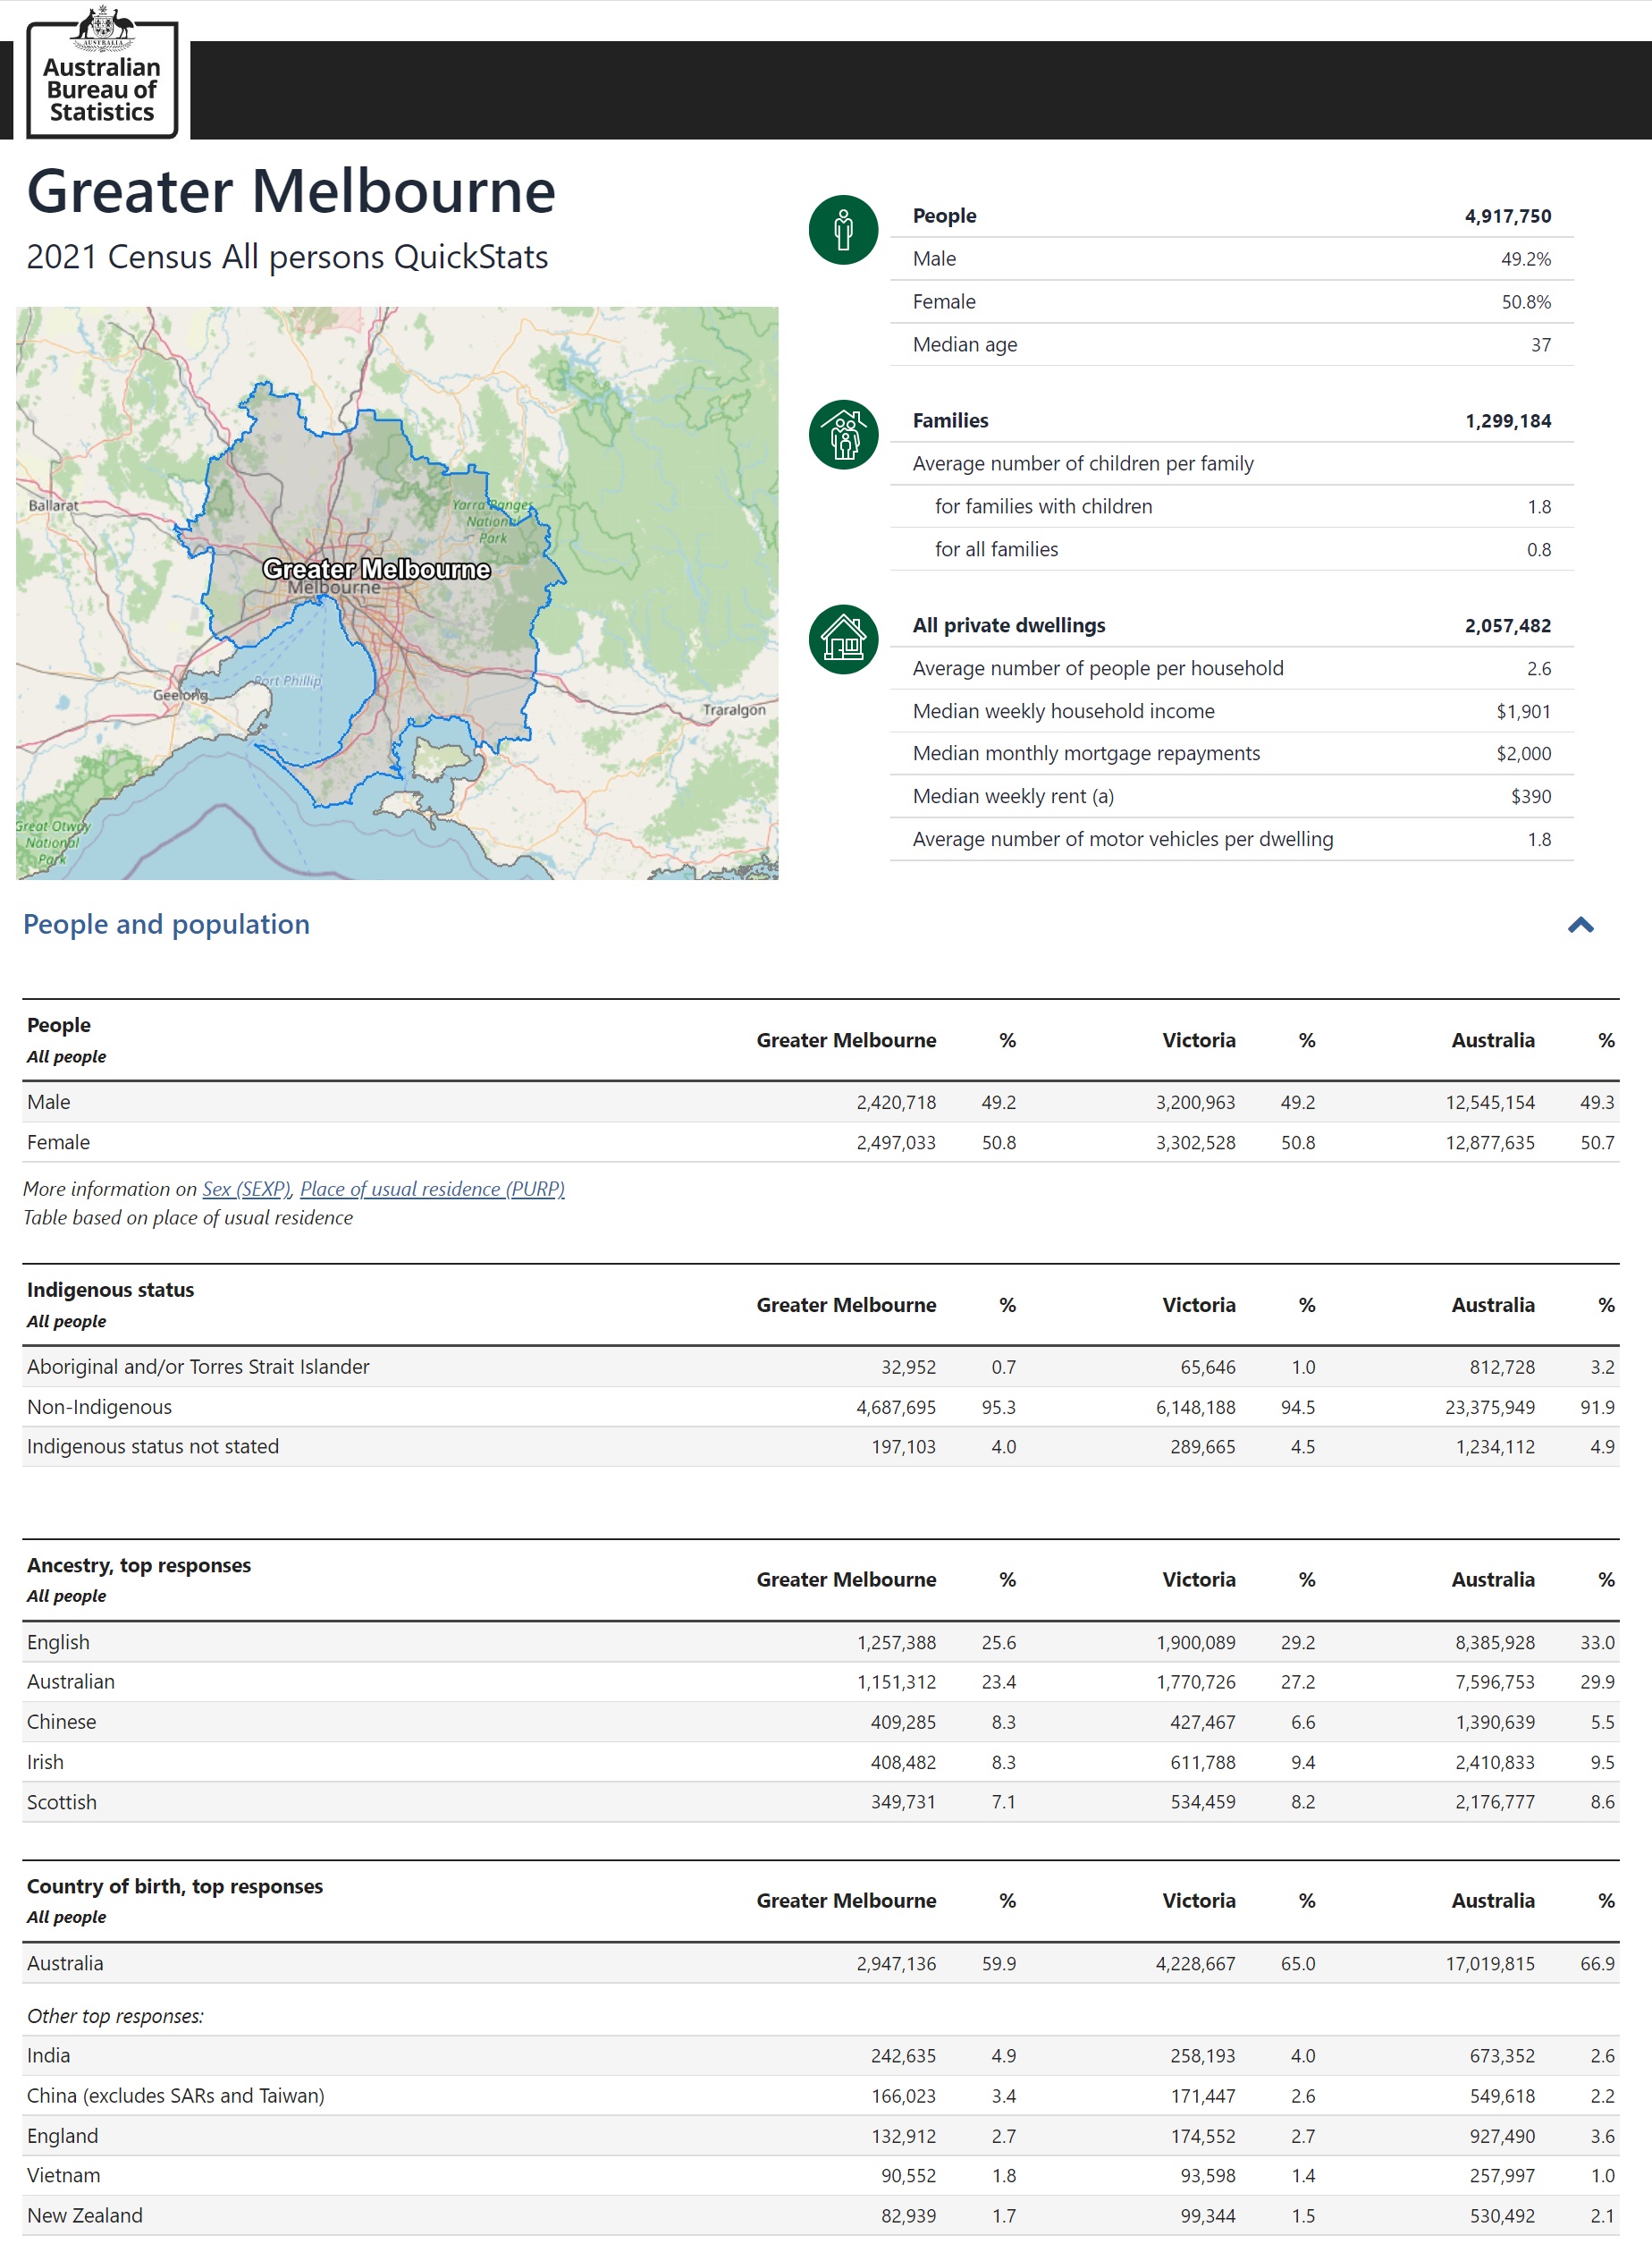
Task: Select the People and population section heading
Action: pyautogui.click(x=166, y=925)
